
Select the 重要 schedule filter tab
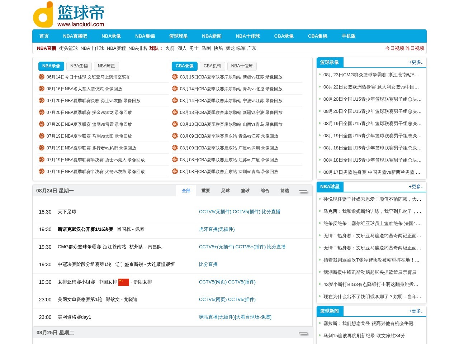point(206,191)
